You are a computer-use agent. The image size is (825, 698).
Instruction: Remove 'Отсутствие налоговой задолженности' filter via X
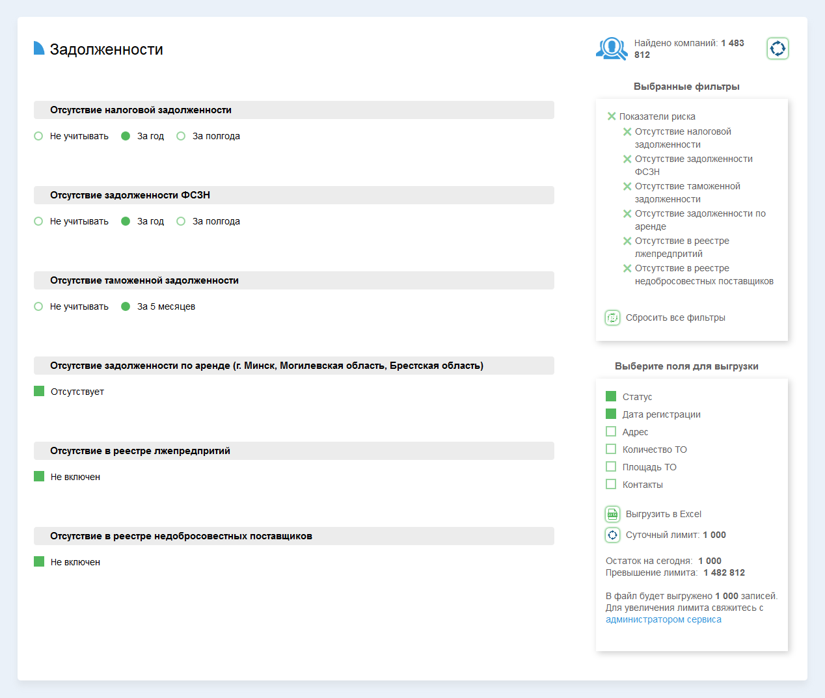pos(627,132)
